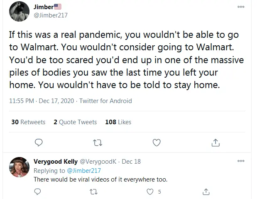This screenshot has height=199, width=257.
Task: View the 2 Quote Tweets
Action: 75,122
